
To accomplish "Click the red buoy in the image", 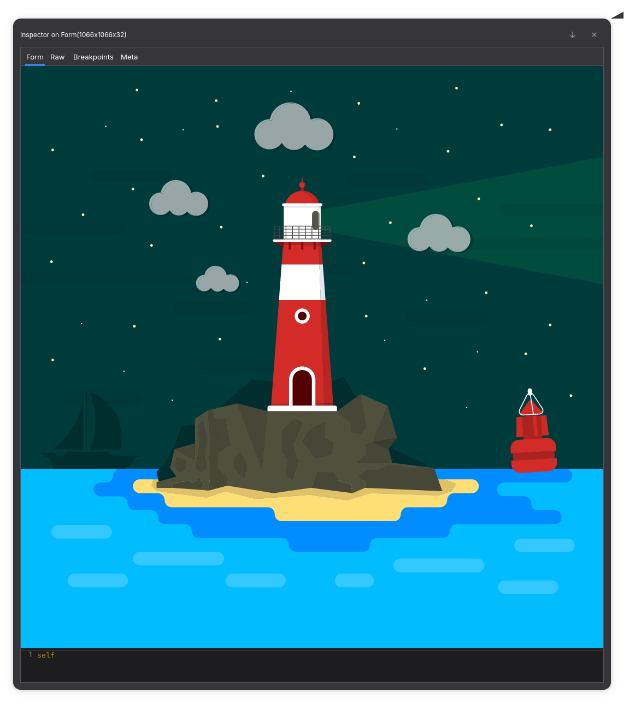I will point(533,442).
